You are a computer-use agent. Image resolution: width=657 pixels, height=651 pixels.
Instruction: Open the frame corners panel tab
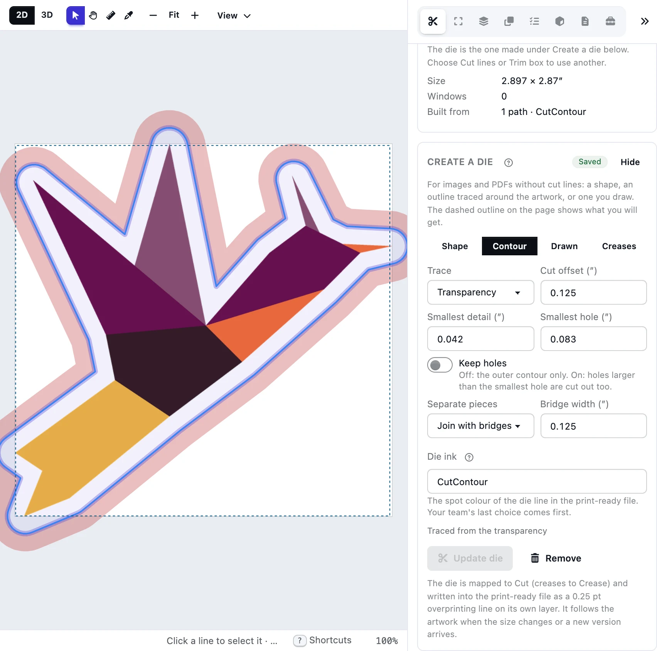point(458,21)
